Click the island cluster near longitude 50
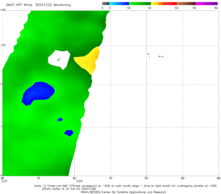The image size is (221, 194). coord(149,55)
